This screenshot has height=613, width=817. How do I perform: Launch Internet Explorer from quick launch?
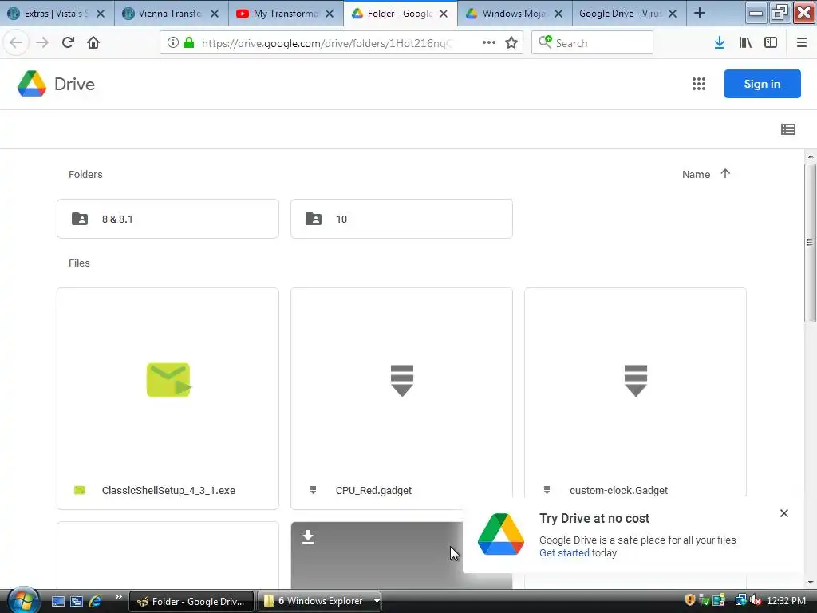click(x=95, y=601)
